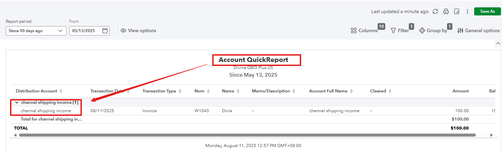Collapse channel shipping income group
Viewport: 502px width, 152px height.
17,102
